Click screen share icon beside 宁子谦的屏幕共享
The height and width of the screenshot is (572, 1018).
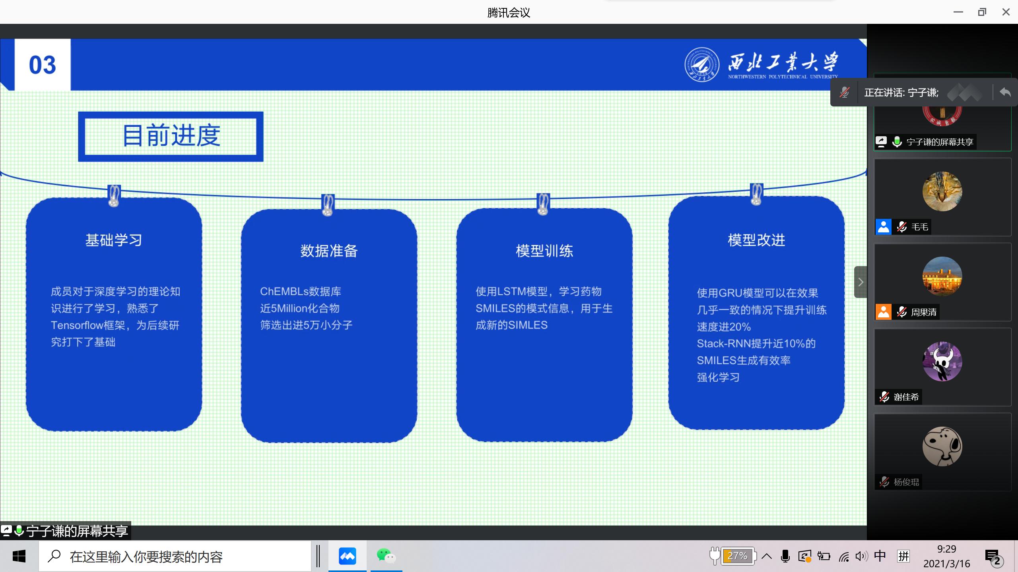click(x=881, y=142)
